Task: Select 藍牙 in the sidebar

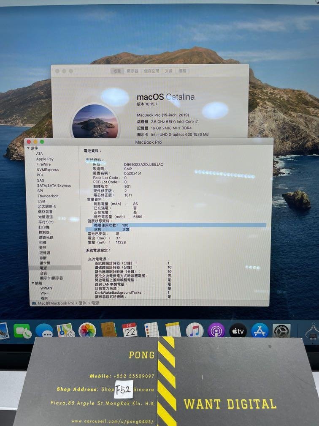Action: point(43,248)
